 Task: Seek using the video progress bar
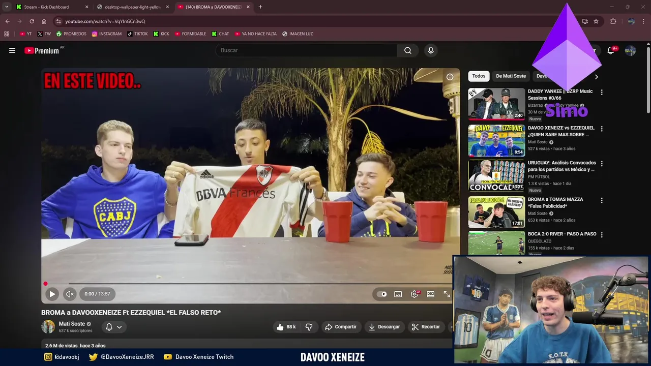248,284
